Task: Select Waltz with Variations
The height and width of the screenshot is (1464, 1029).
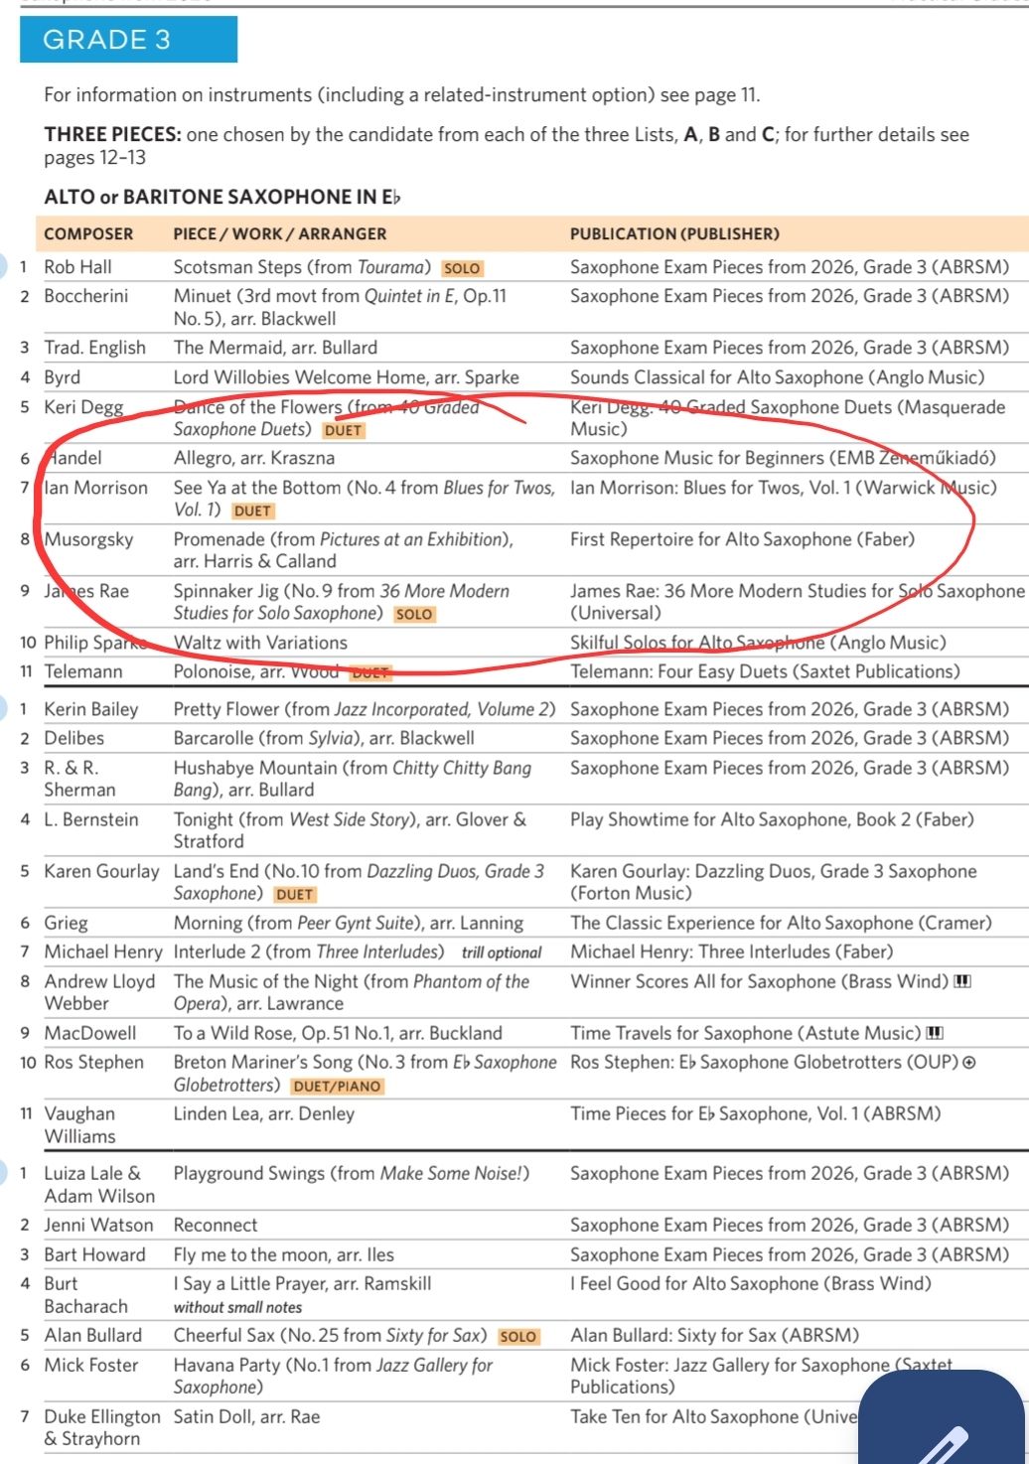Action: pos(260,643)
